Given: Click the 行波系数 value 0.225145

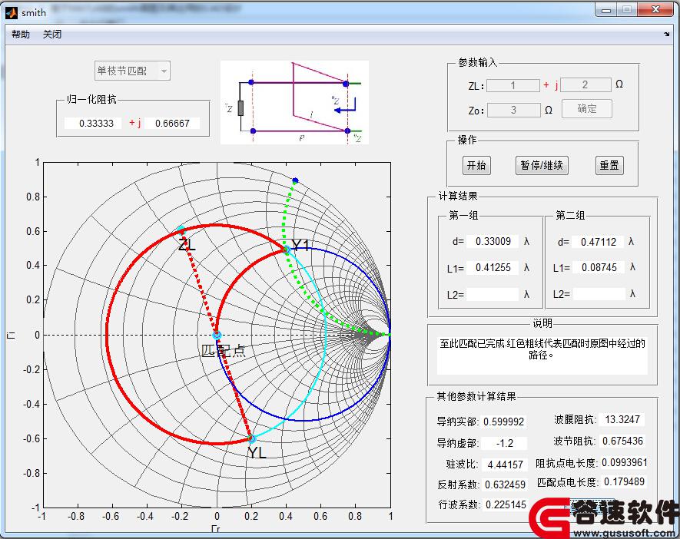Looking at the screenshot, I should tap(506, 504).
